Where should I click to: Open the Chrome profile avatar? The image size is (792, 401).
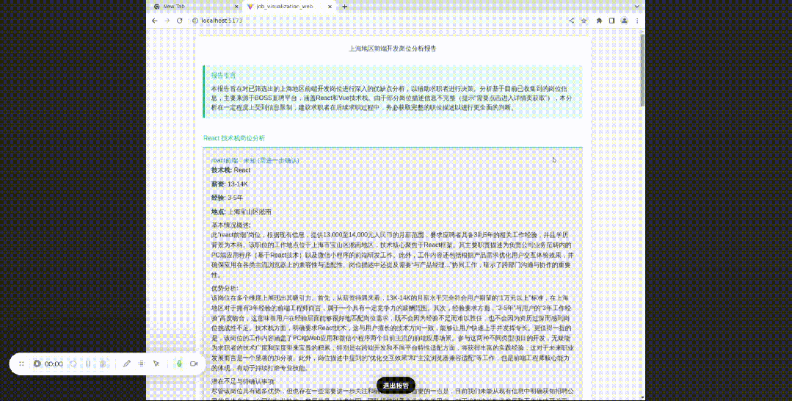tap(625, 21)
